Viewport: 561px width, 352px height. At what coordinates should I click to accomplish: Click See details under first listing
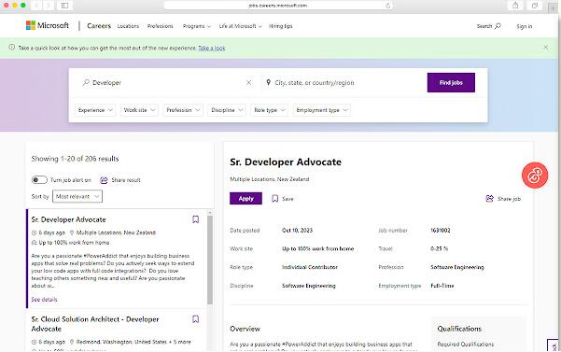click(44, 300)
